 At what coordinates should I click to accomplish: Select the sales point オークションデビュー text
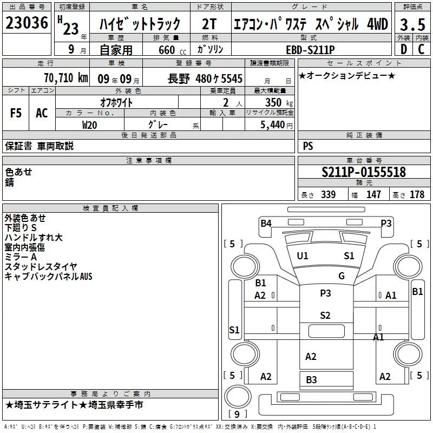click(x=347, y=75)
